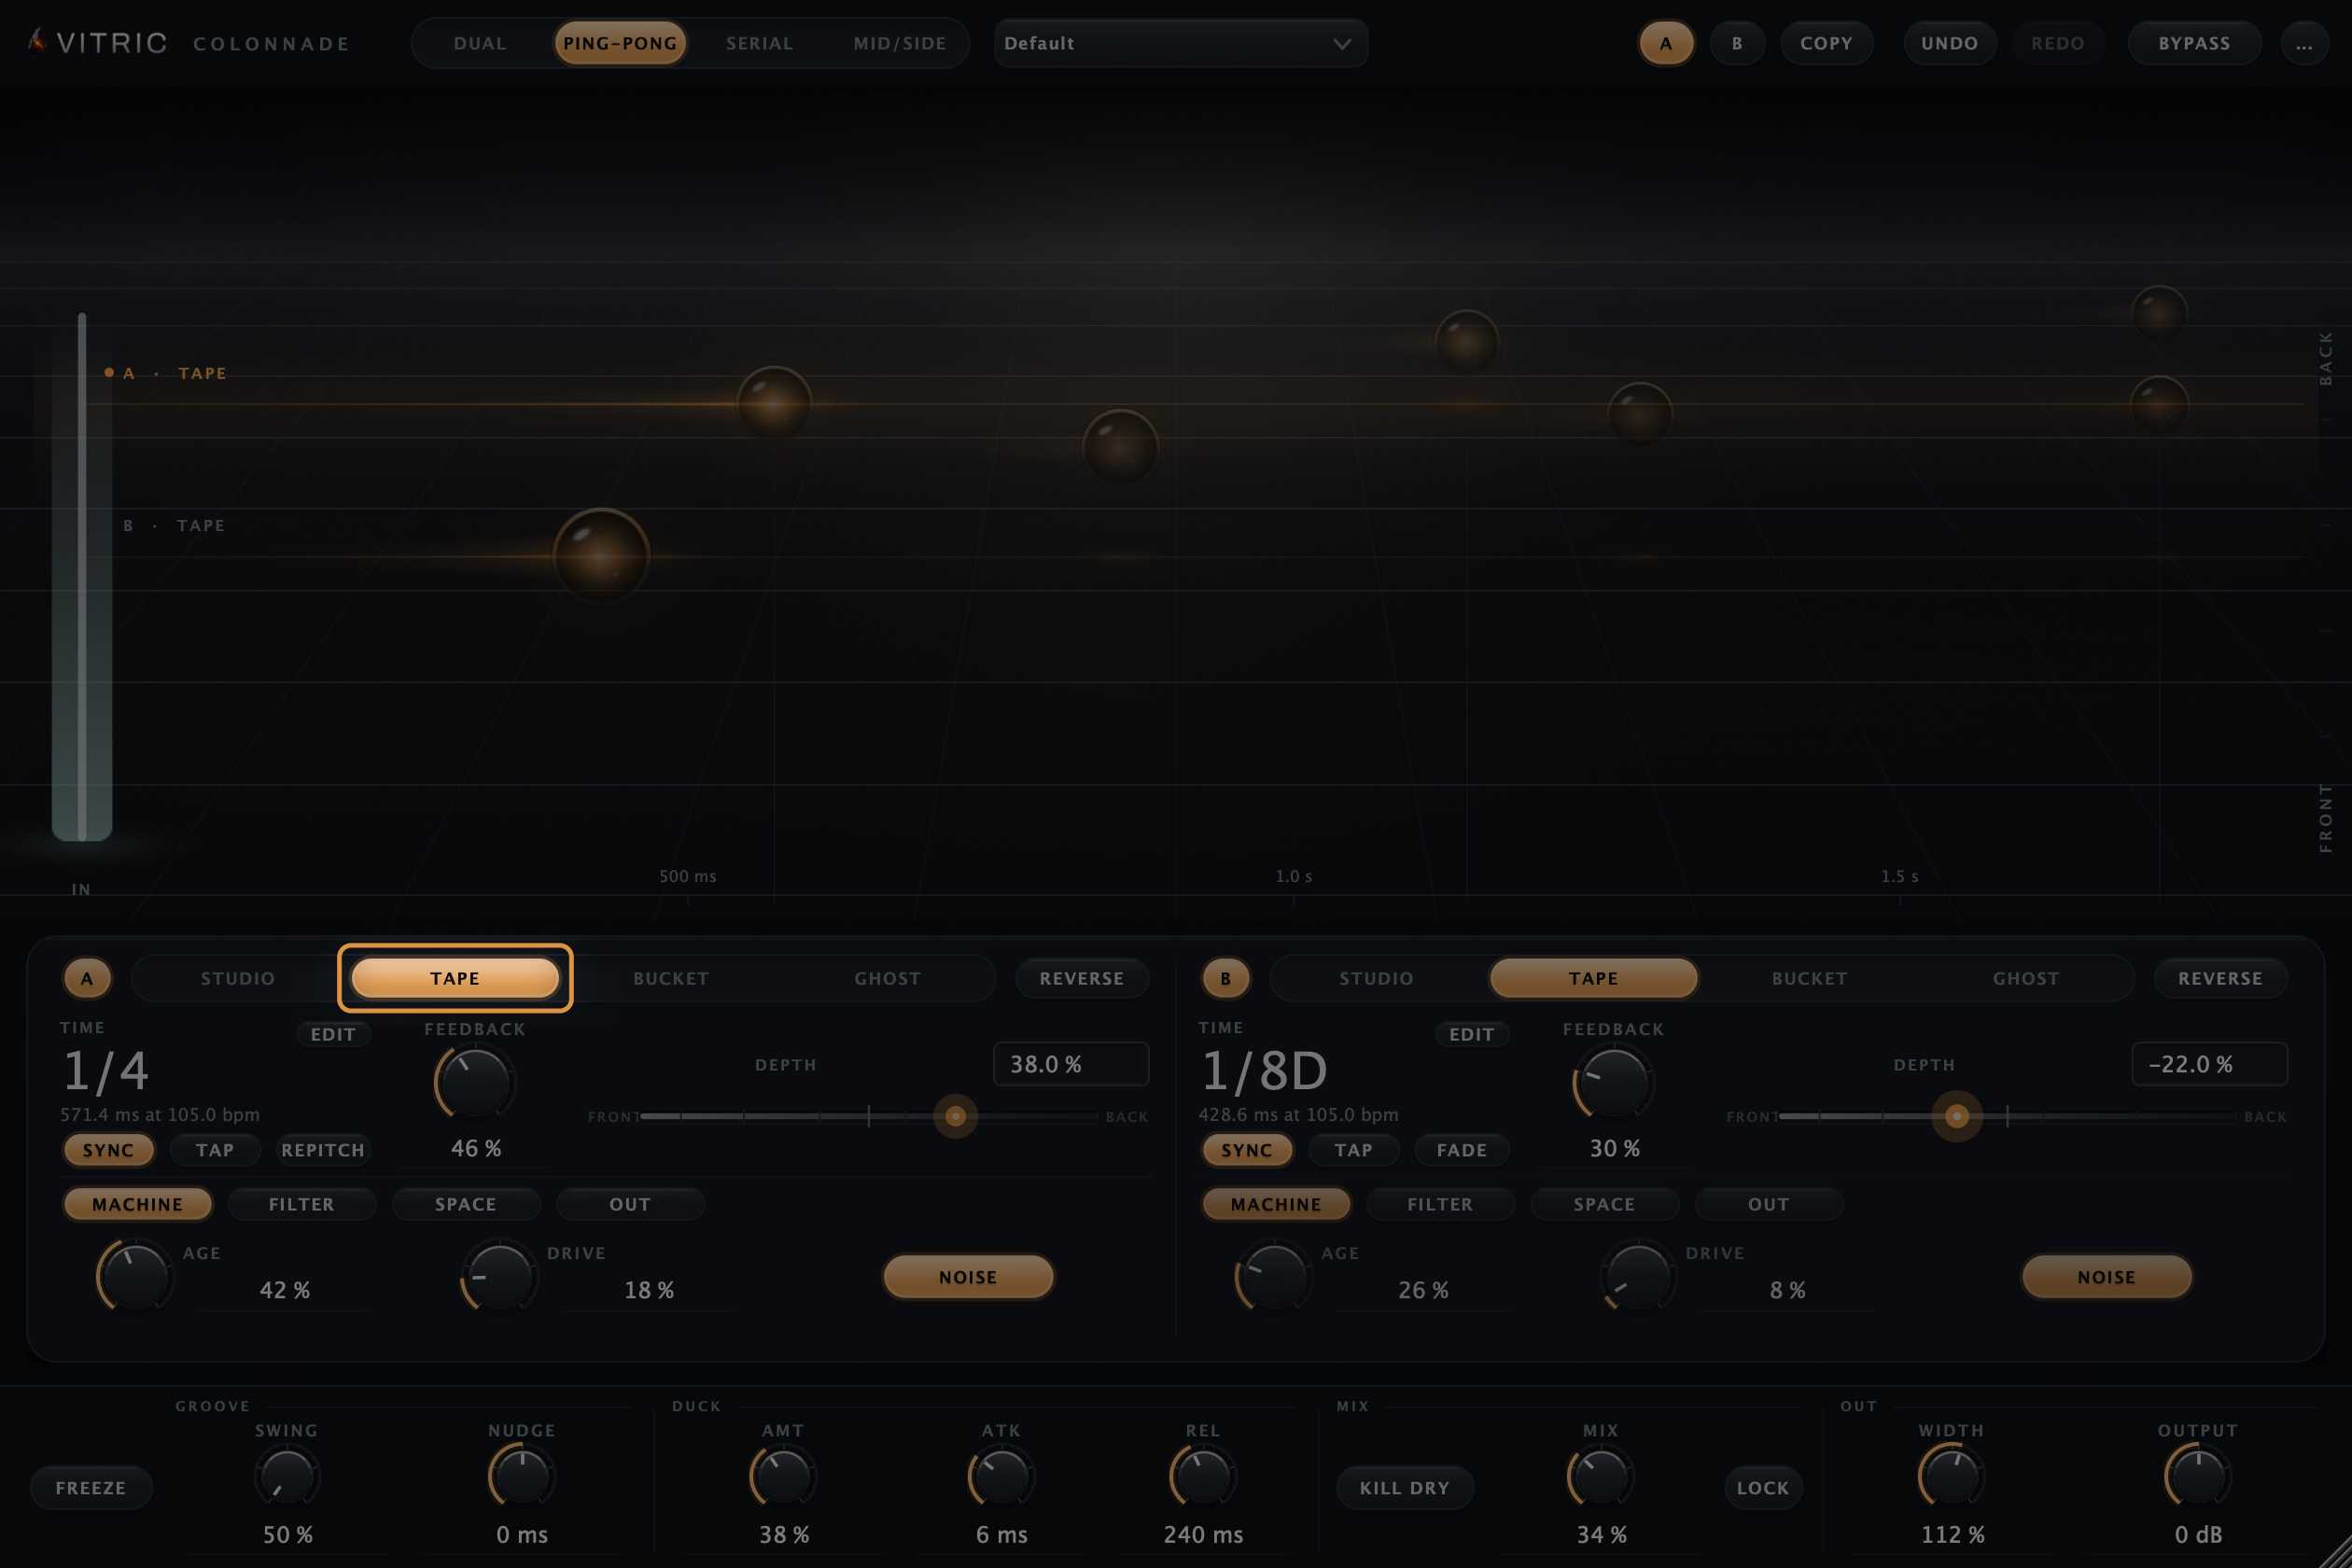
Task: Toggle Sync for delay A
Action: tap(108, 1150)
